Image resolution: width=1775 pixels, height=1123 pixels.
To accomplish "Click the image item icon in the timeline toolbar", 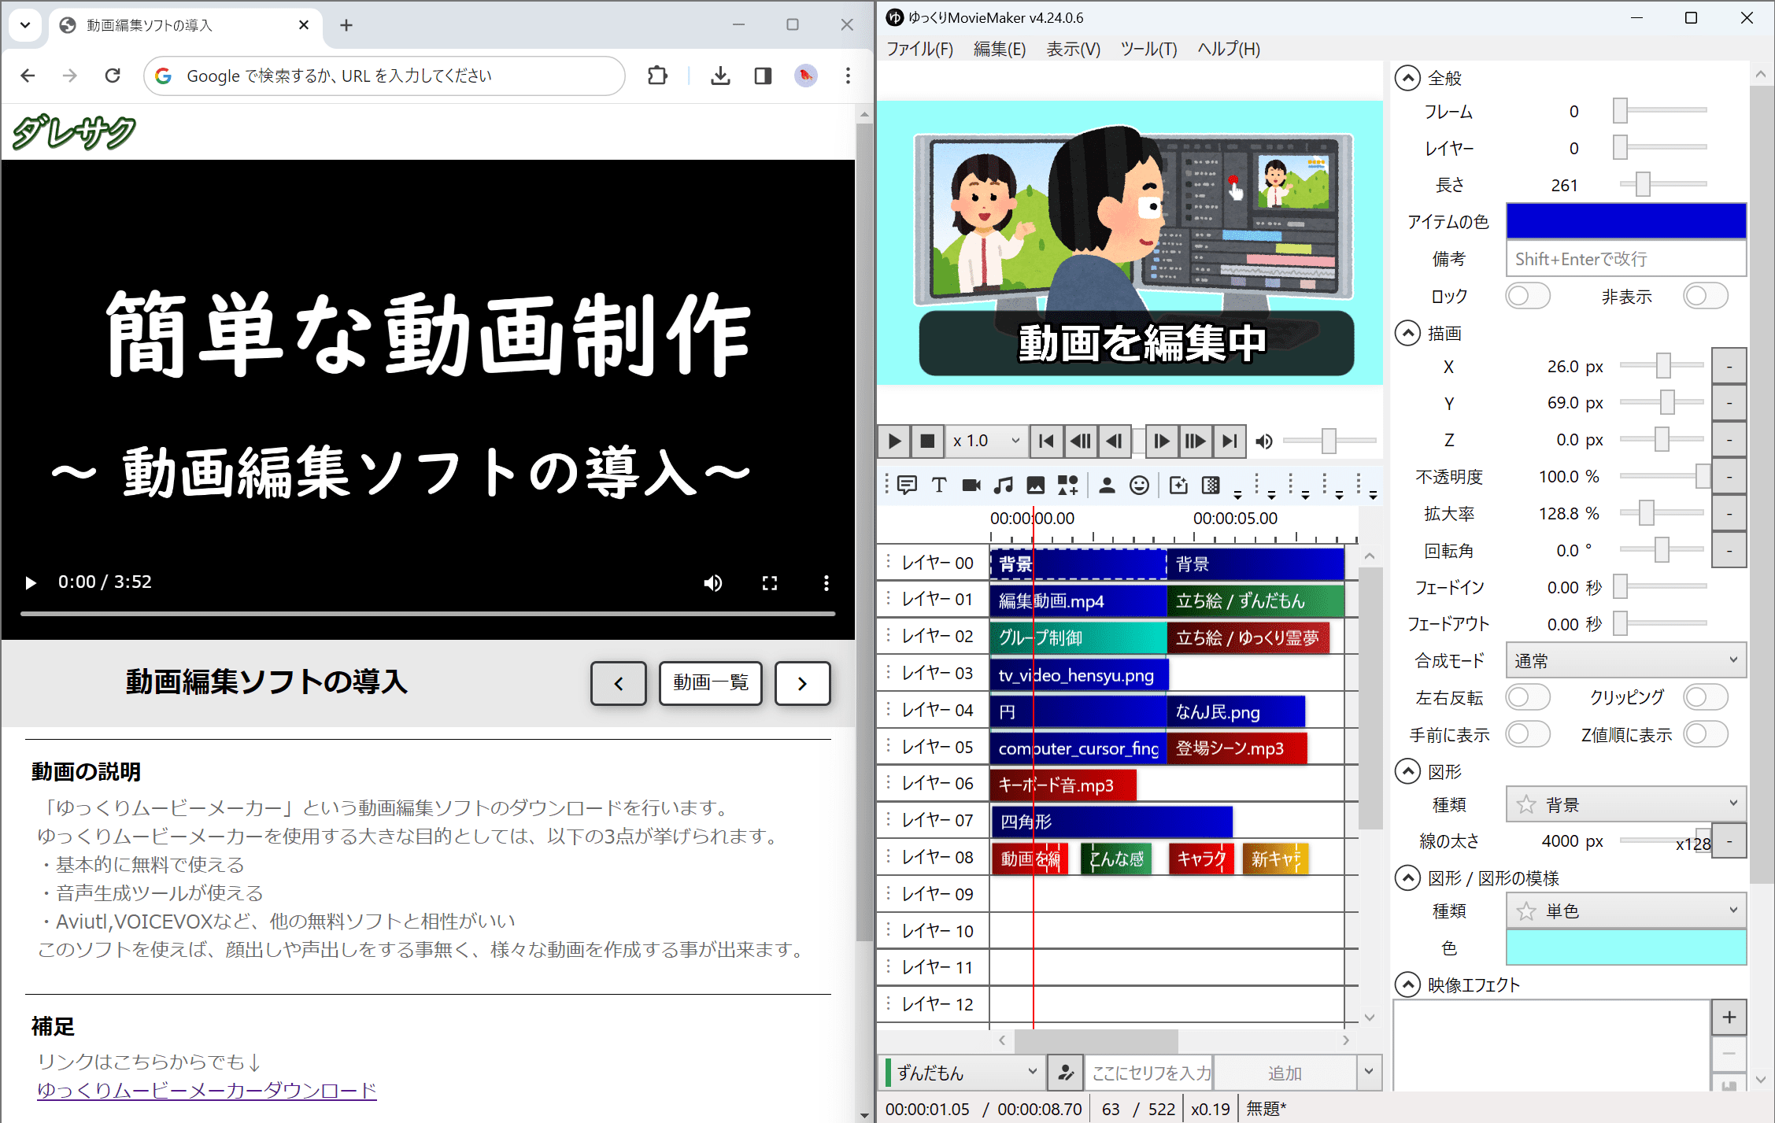I will pos(1036,485).
